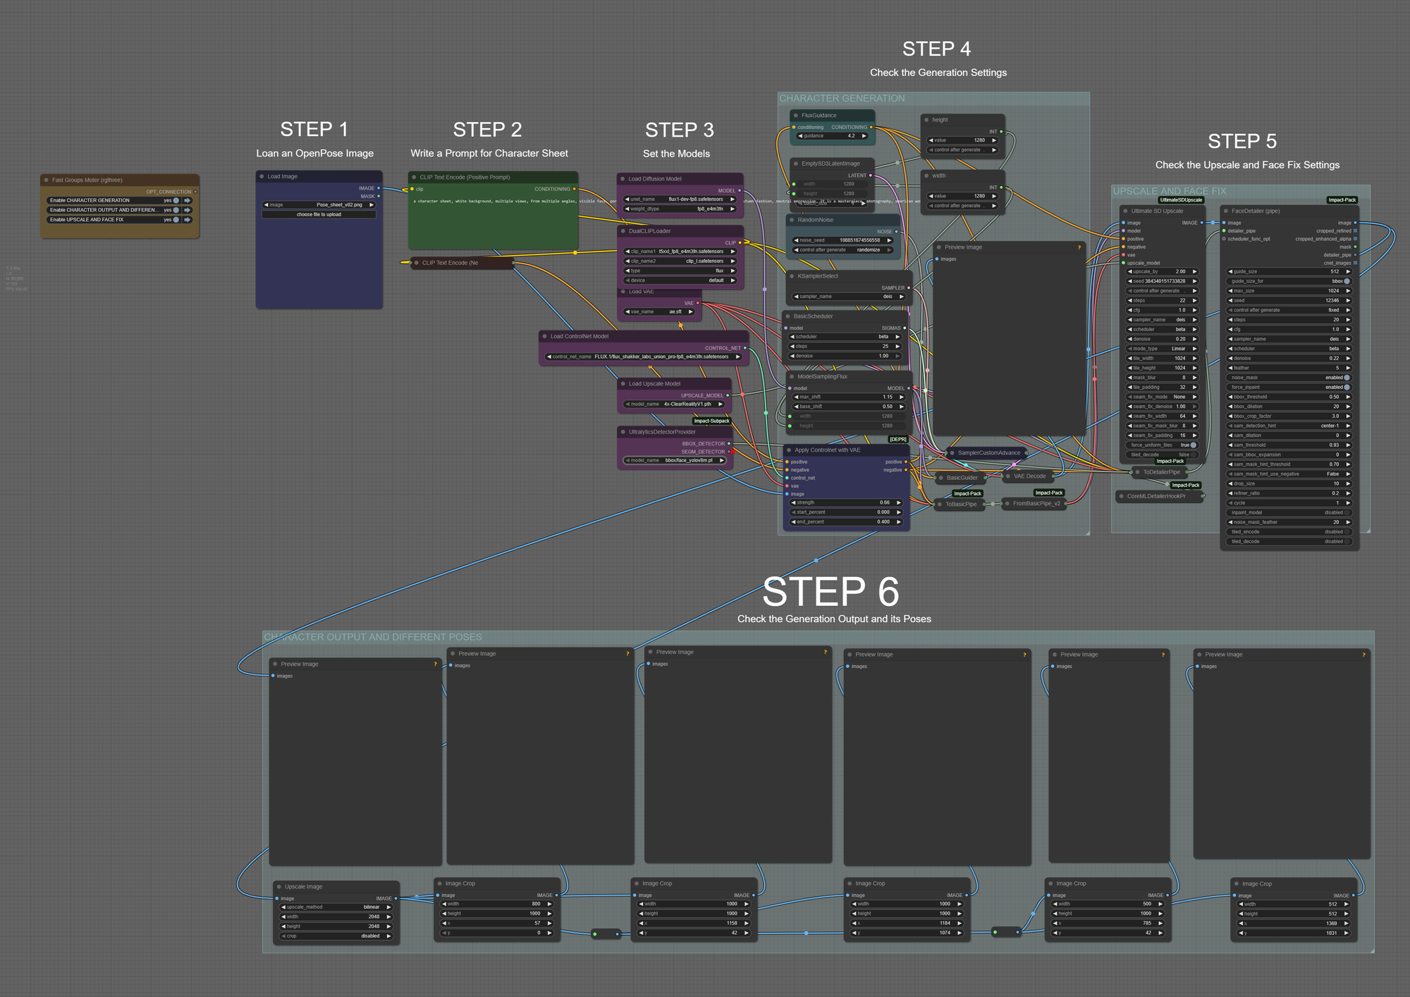Click help icon on top Preview Image node
The height and width of the screenshot is (997, 1410).
[1079, 247]
